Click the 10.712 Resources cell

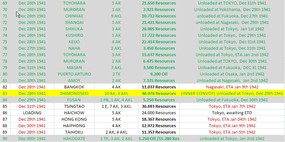pyautogui.click(x=159, y=16)
